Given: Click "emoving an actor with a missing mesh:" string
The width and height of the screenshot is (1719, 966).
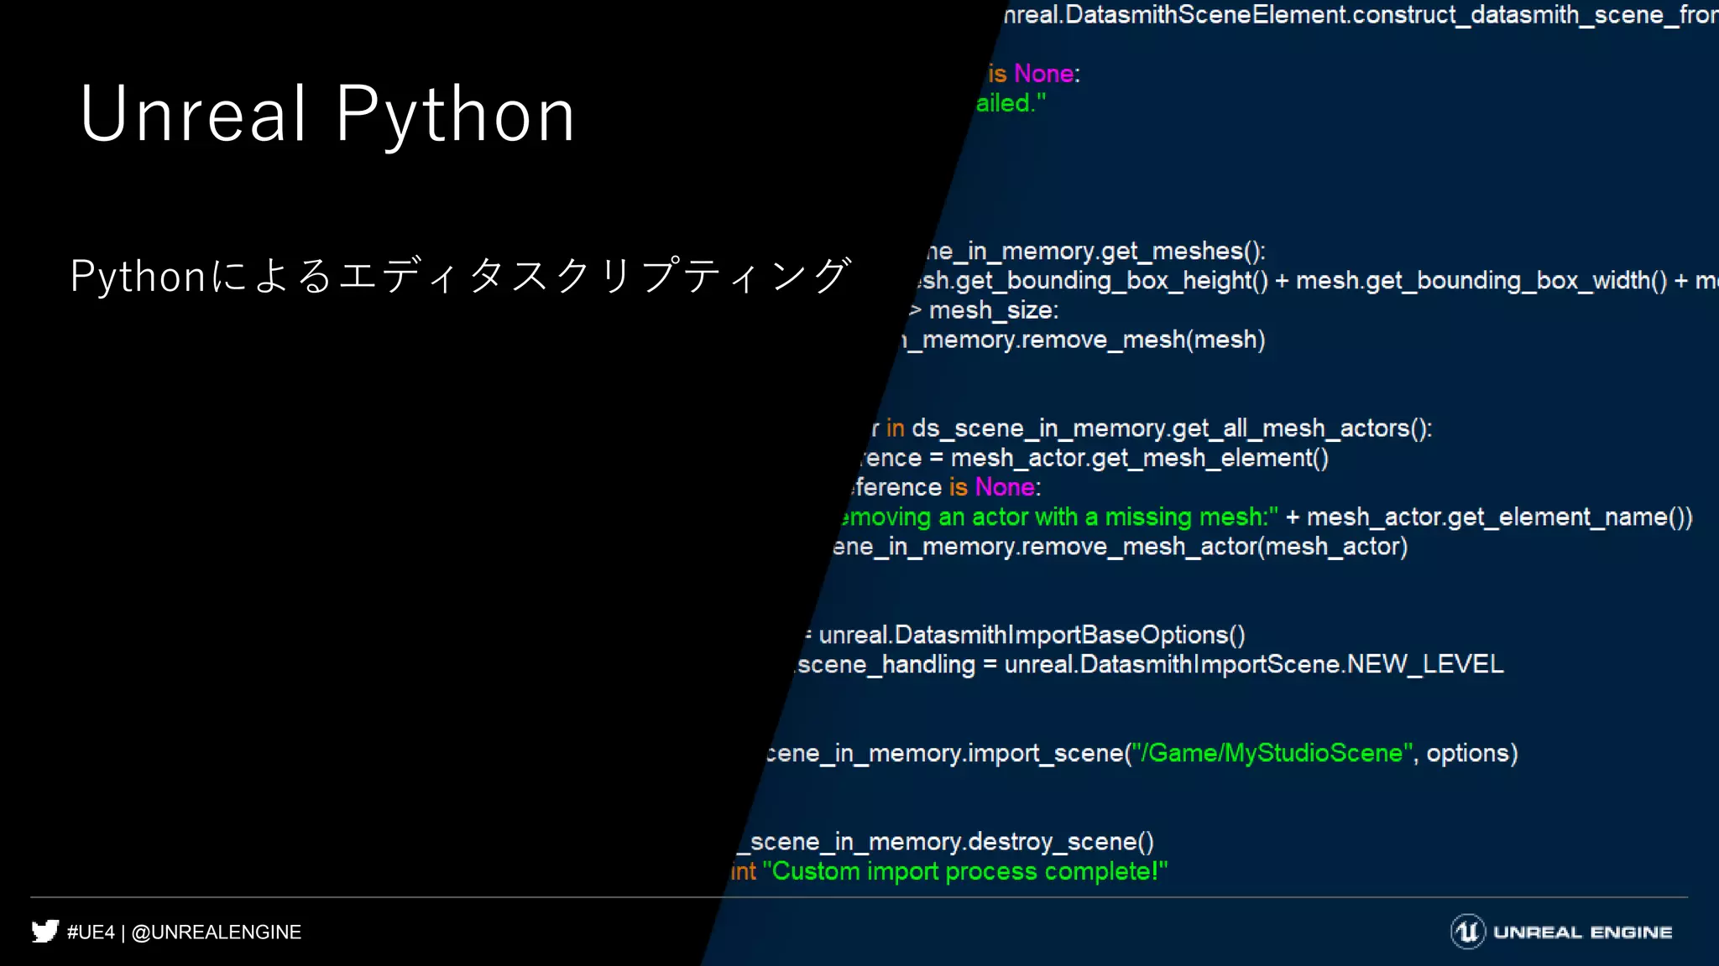Looking at the screenshot, I should click(x=1059, y=517).
